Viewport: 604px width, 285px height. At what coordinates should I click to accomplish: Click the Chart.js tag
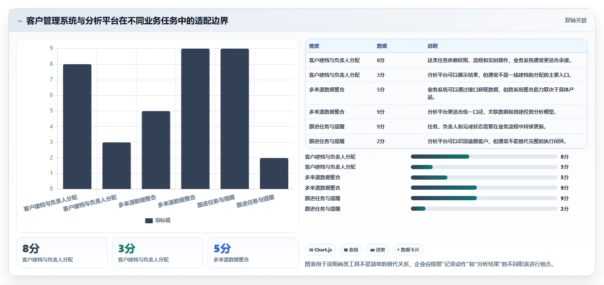point(320,250)
